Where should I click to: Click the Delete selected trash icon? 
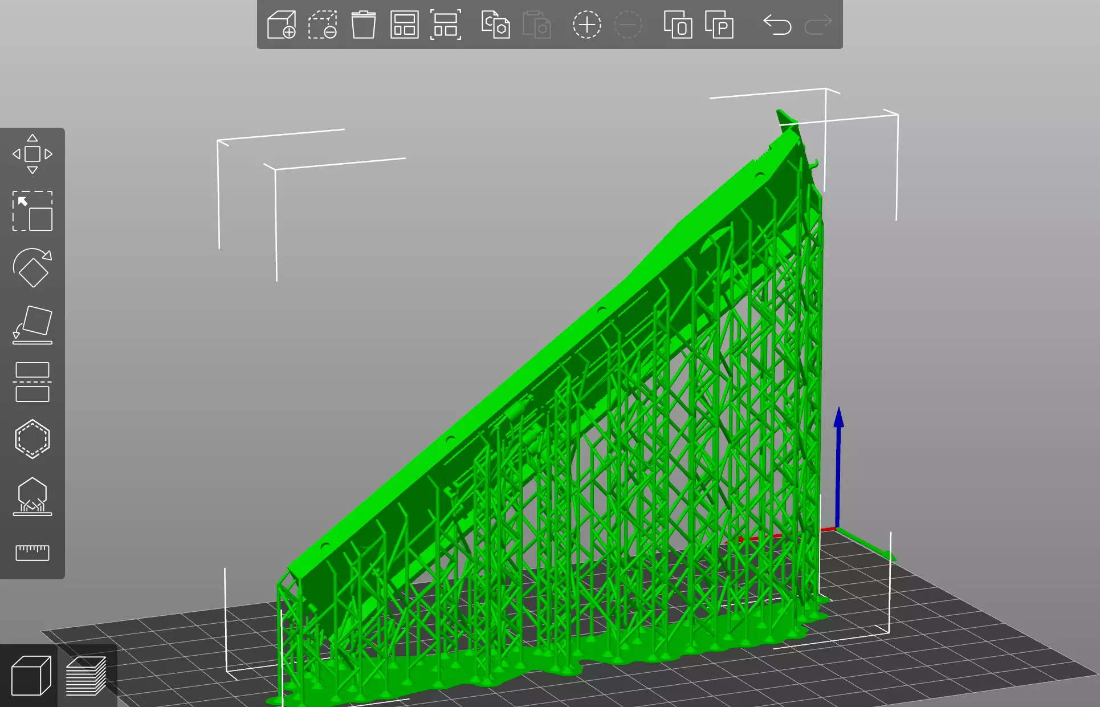pyautogui.click(x=363, y=25)
